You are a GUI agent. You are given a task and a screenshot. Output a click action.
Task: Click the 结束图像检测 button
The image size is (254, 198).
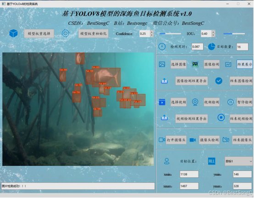click(241, 81)
